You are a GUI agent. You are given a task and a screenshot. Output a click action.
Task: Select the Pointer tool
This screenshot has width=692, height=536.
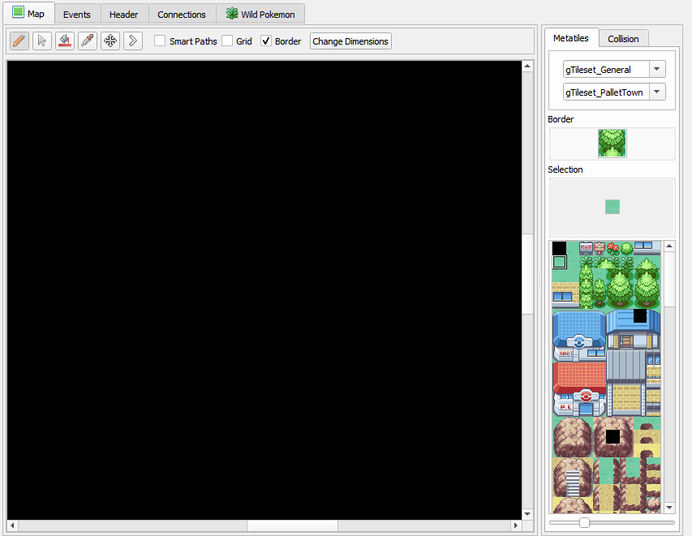click(42, 41)
